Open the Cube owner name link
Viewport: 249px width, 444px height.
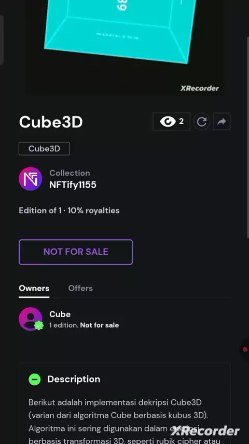pyautogui.click(x=60, y=315)
